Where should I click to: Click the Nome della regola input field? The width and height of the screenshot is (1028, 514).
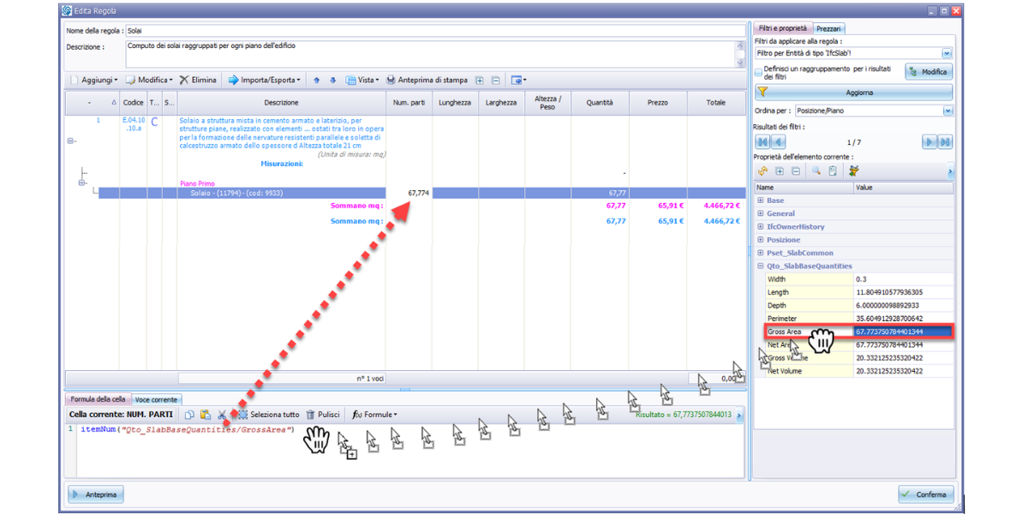click(x=428, y=30)
